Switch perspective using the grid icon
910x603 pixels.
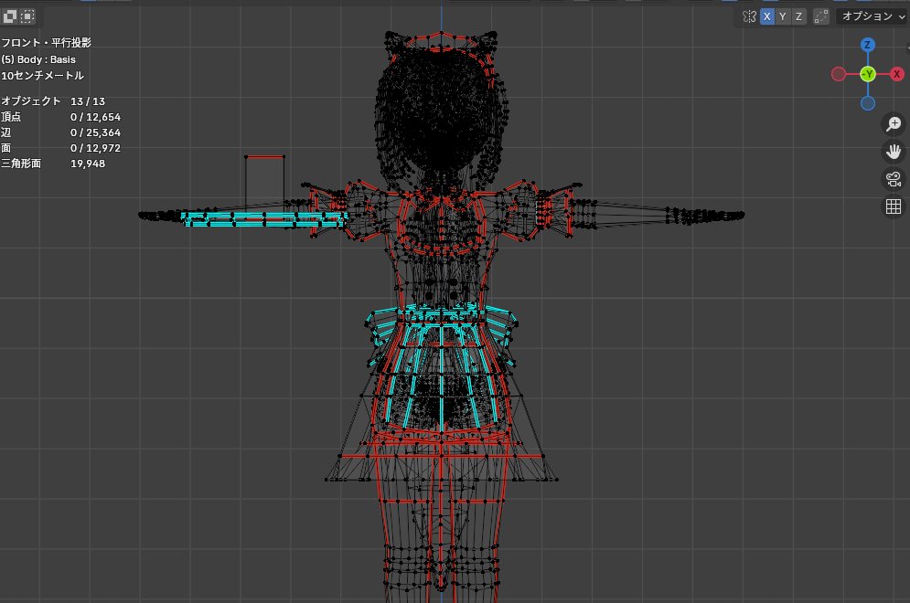pyautogui.click(x=894, y=206)
